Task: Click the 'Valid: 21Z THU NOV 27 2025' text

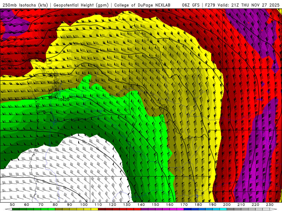Action: (x=249, y=5)
